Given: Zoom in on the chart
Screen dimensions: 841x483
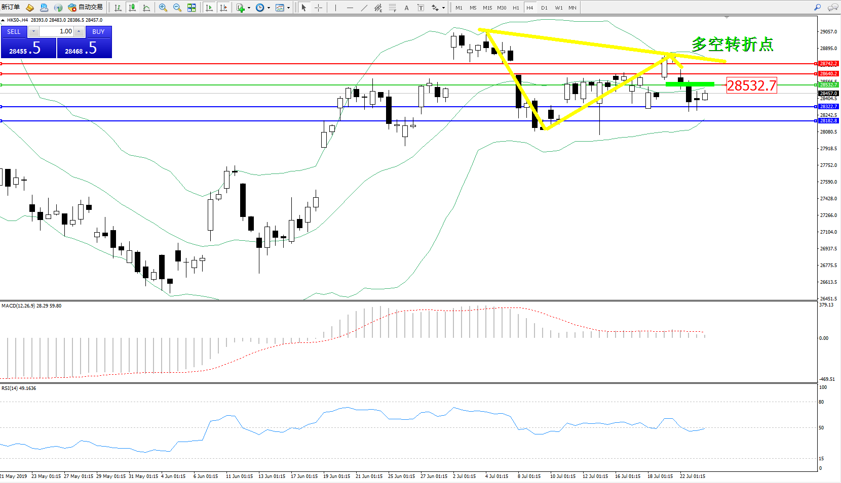Looking at the screenshot, I should click(163, 8).
